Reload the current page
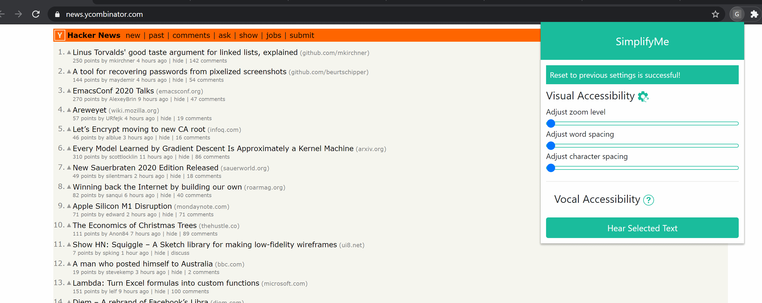 tap(36, 14)
